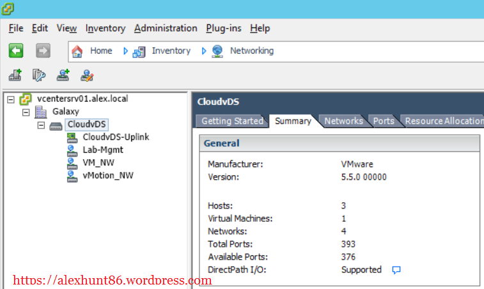Screen dimensions: 484x289
Task: Collapse the vcentersrv01.alex.local tree node
Action: pos(11,99)
